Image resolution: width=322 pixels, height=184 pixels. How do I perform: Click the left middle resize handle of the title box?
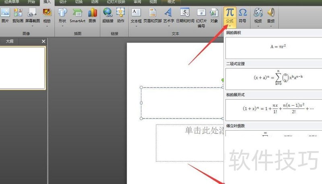pyautogui.click(x=141, y=103)
